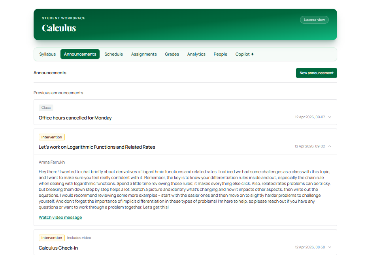Image resolution: width=381 pixels, height=263 pixels.
Task: Click the STUDENT WORKSPACE label
Action: tap(63, 18)
